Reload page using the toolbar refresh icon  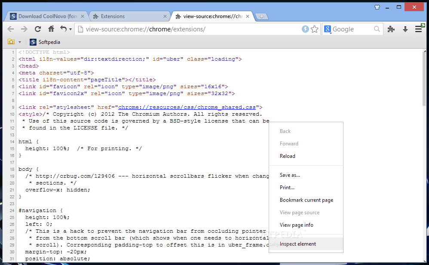click(x=38, y=29)
